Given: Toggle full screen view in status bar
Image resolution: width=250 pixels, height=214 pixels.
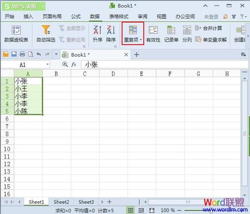Looking at the screenshot, I should (152, 210).
